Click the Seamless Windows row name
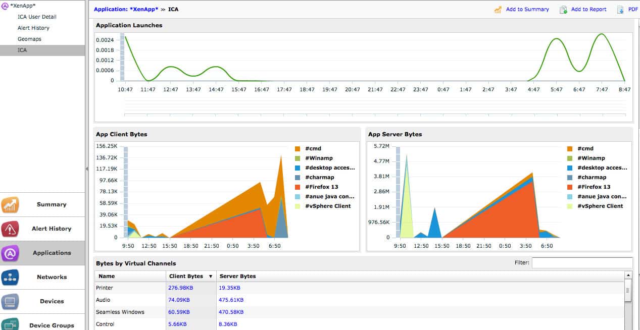Viewport: 640px width, 330px height. [x=120, y=312]
